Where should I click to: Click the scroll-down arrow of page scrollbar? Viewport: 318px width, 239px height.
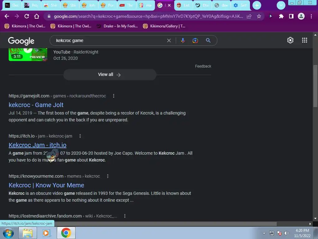(x=315, y=218)
